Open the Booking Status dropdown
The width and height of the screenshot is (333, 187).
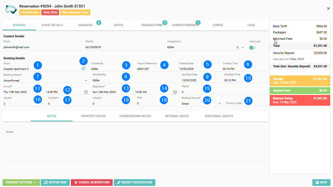click(86, 80)
